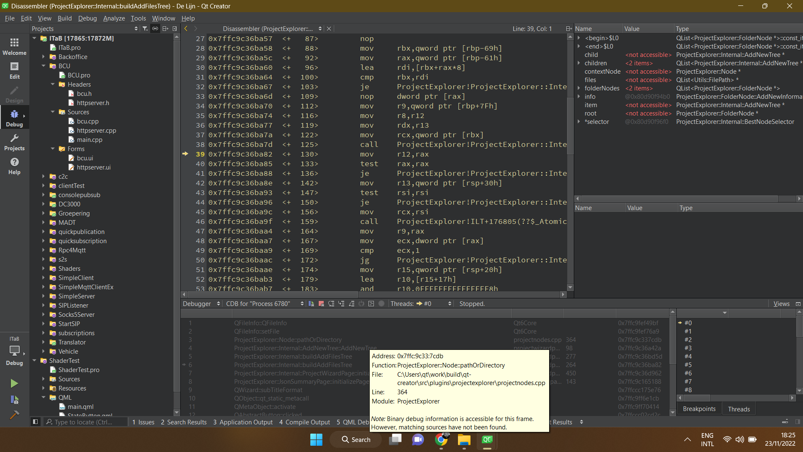
Task: Step over the current instruction
Action: point(331,303)
